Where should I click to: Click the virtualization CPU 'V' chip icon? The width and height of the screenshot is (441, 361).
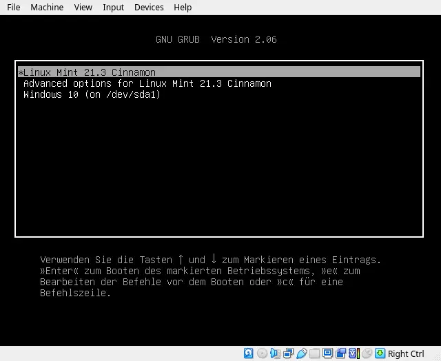pos(354,353)
